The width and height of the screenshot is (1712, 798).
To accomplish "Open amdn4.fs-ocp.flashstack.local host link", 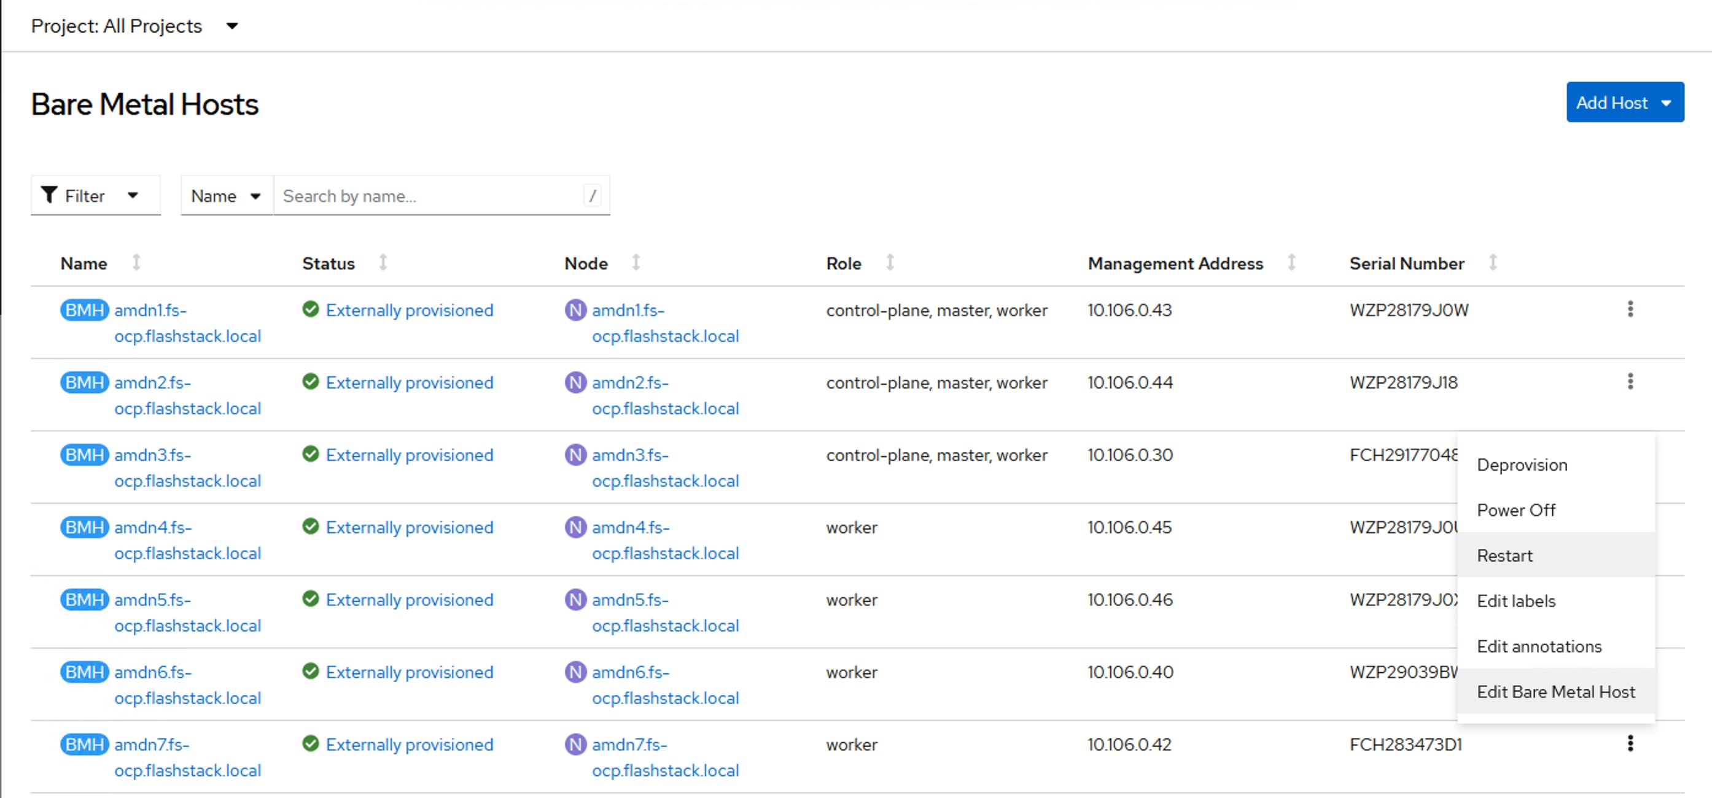I will click(x=187, y=540).
